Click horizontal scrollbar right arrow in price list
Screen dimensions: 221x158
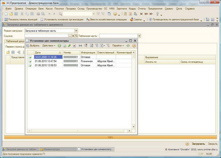[x=129, y=131]
